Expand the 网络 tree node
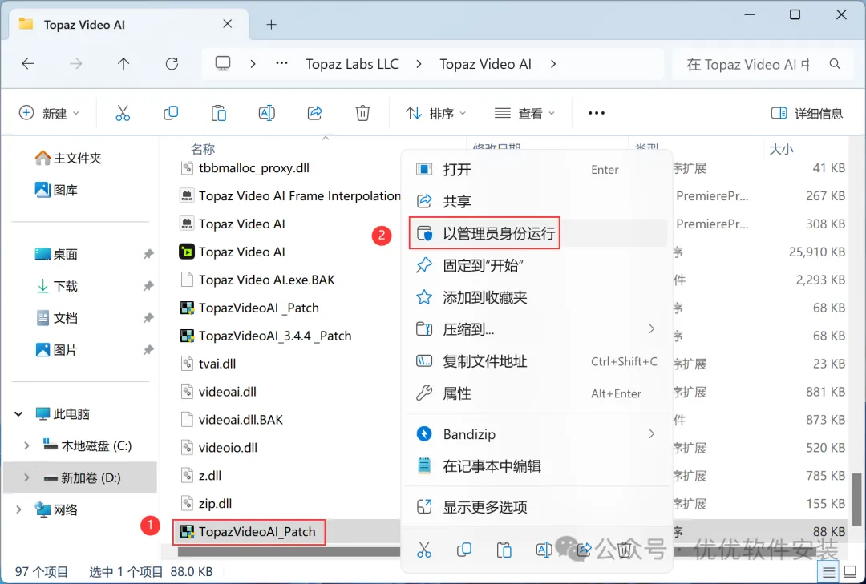Image resolution: width=866 pixels, height=584 pixels. (x=18, y=509)
